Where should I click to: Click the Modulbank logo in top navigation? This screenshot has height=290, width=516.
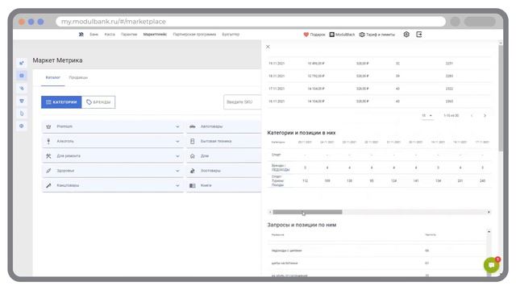81,34
